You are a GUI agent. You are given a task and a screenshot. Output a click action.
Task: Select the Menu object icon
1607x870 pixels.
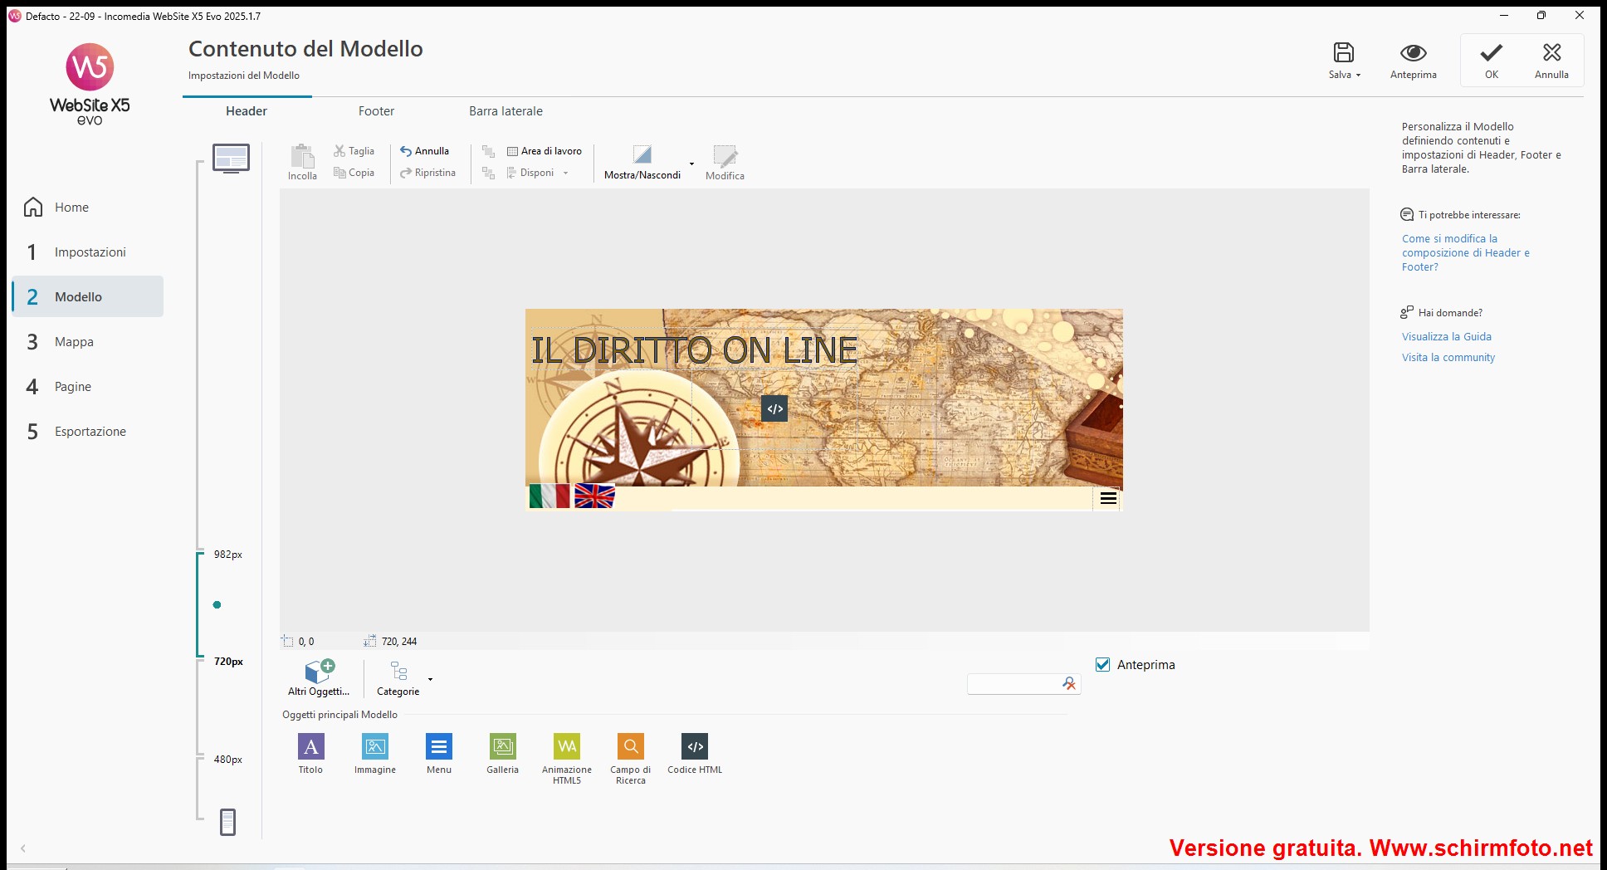pos(439,746)
